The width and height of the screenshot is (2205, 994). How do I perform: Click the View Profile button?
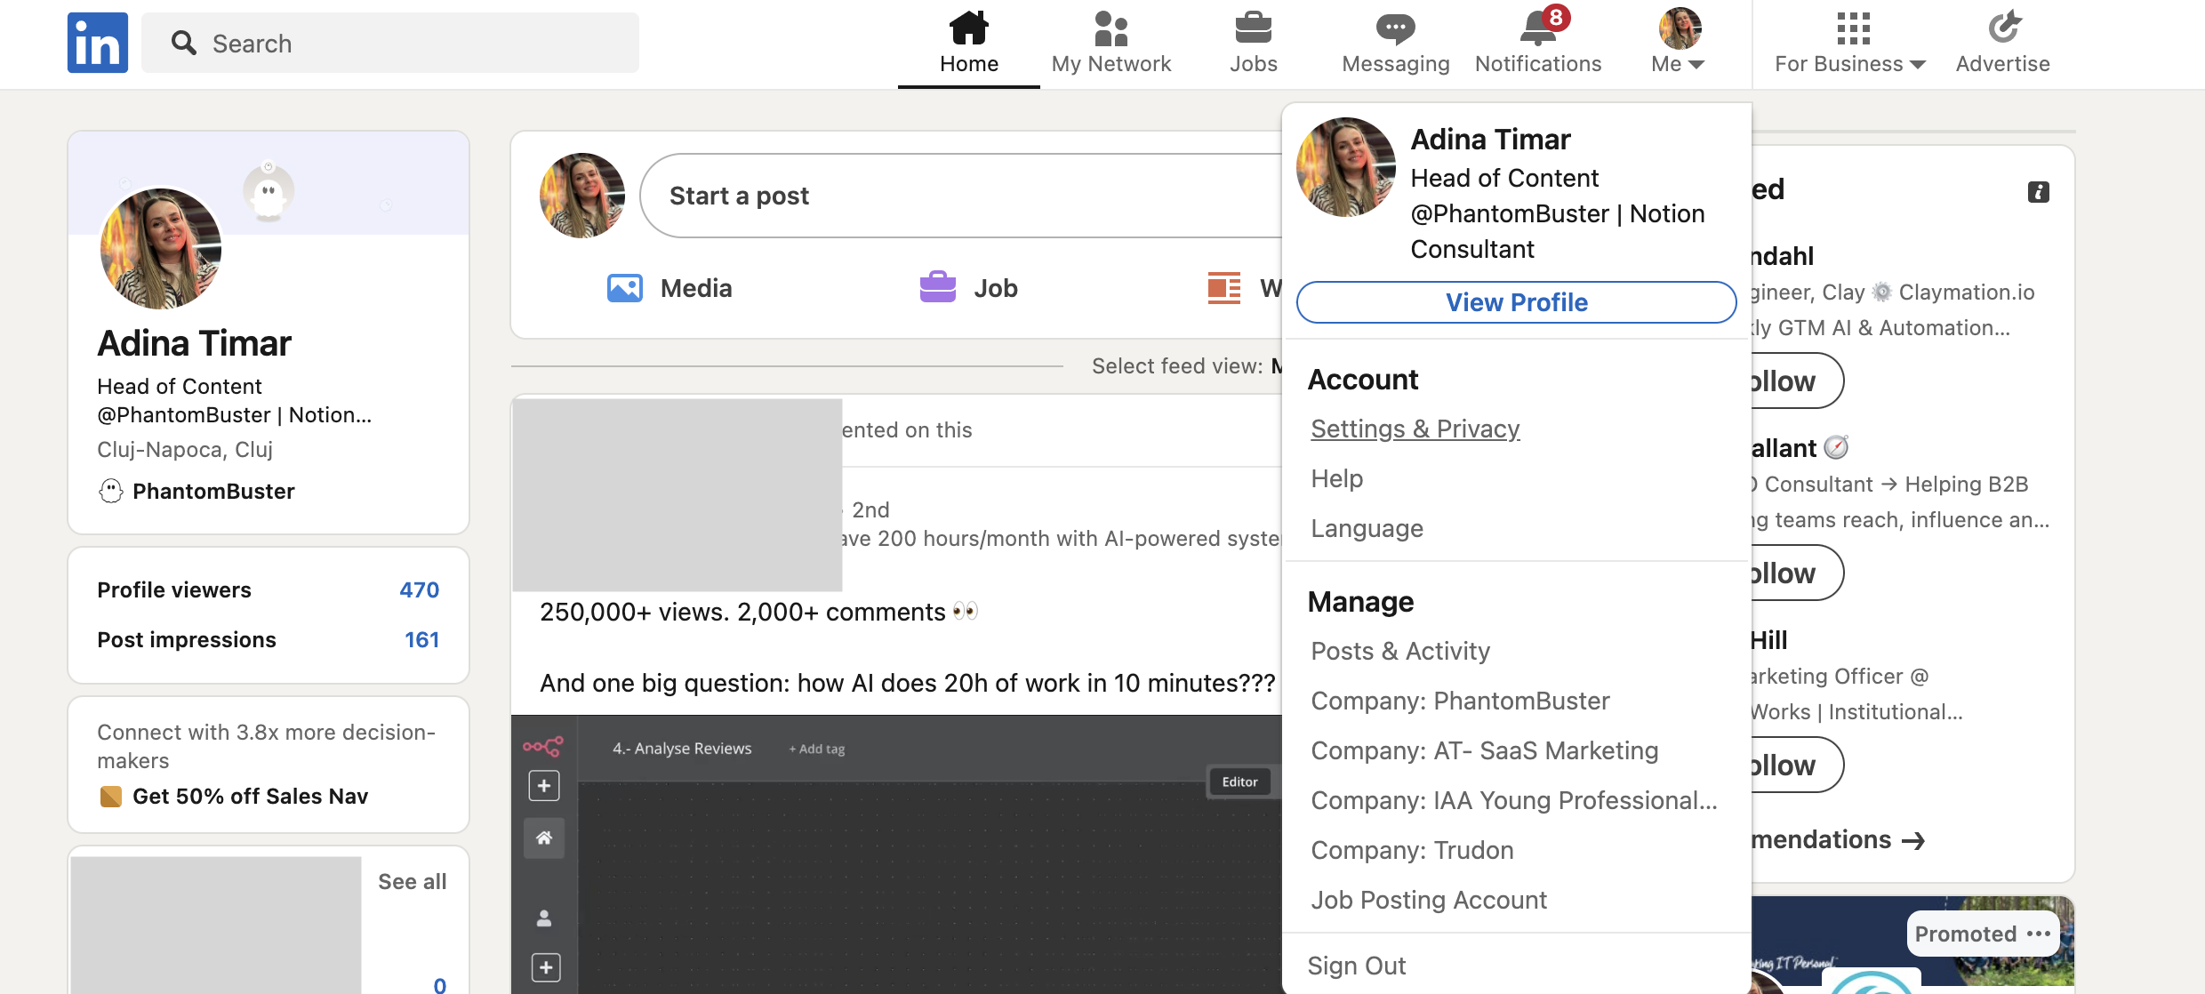point(1517,302)
